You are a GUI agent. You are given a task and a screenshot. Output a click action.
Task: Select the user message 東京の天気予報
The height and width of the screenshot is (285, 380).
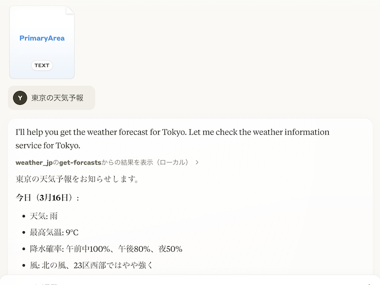[x=57, y=98]
